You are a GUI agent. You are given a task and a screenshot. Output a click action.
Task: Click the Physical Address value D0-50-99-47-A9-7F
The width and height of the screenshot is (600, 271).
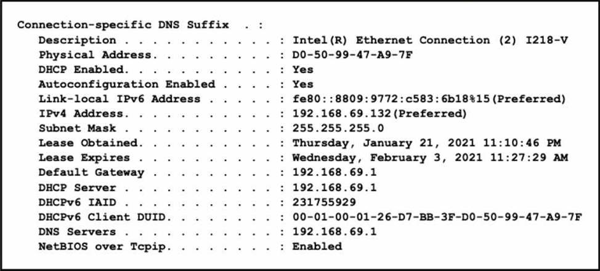[353, 55]
